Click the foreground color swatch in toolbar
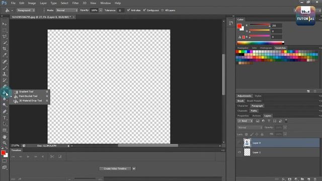This screenshot has height=181, width=322. click(x=3, y=153)
